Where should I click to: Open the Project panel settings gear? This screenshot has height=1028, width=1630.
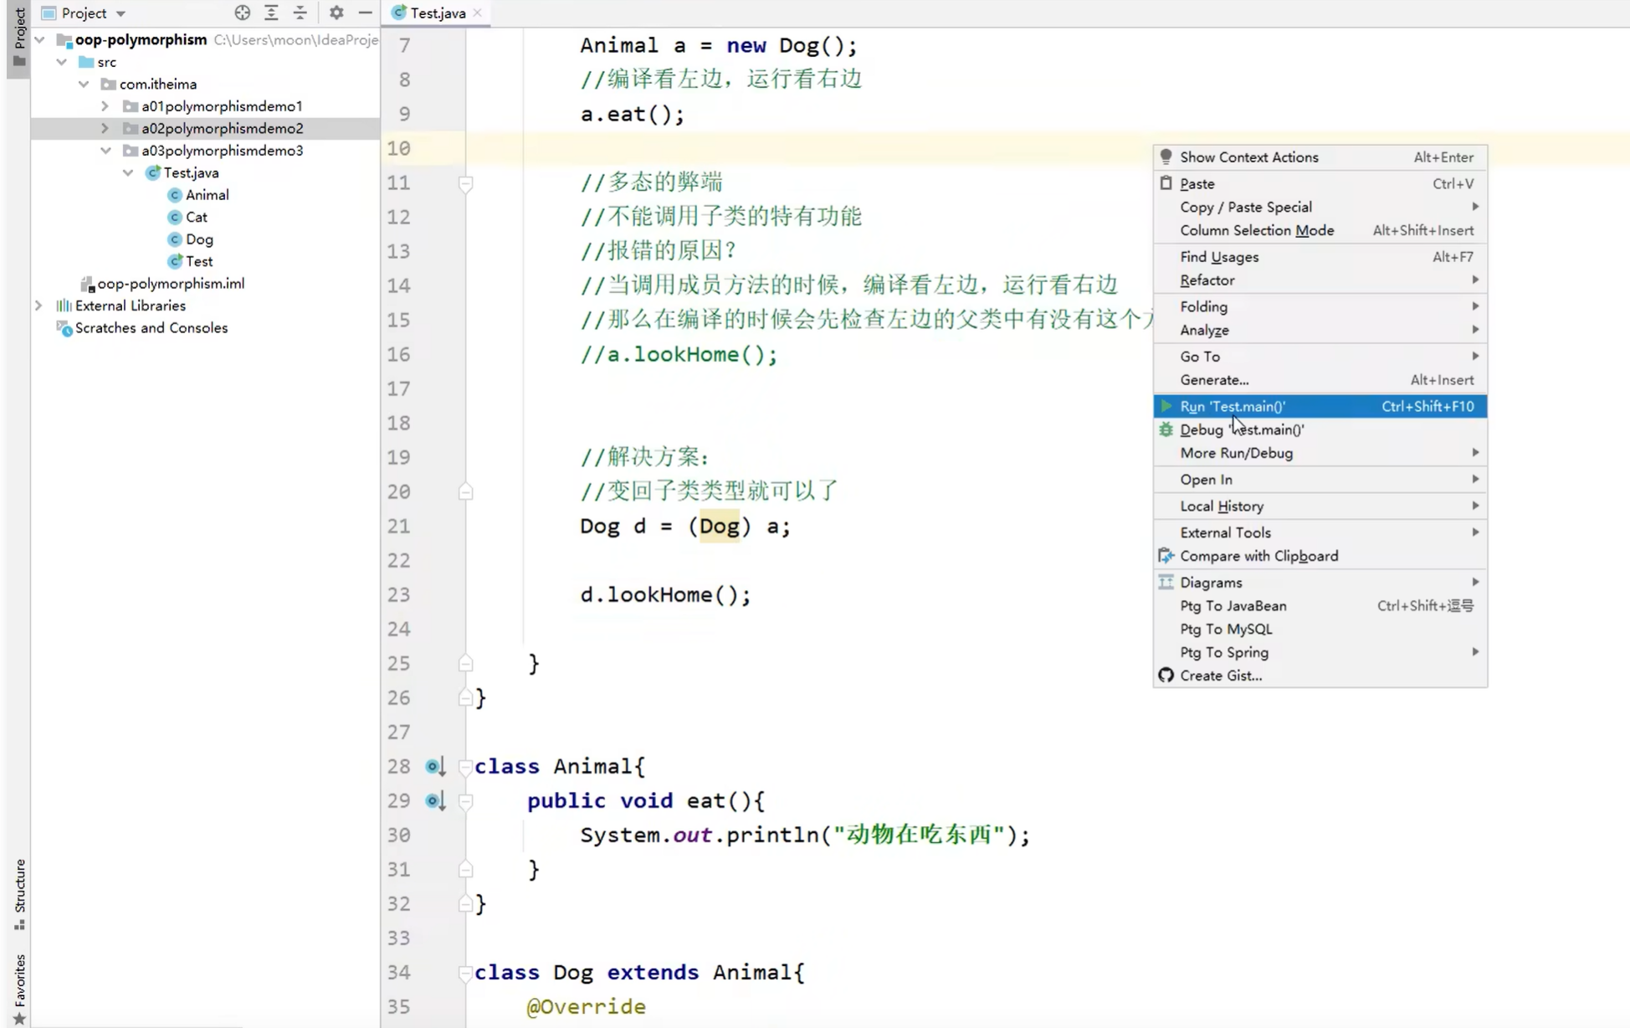(336, 13)
